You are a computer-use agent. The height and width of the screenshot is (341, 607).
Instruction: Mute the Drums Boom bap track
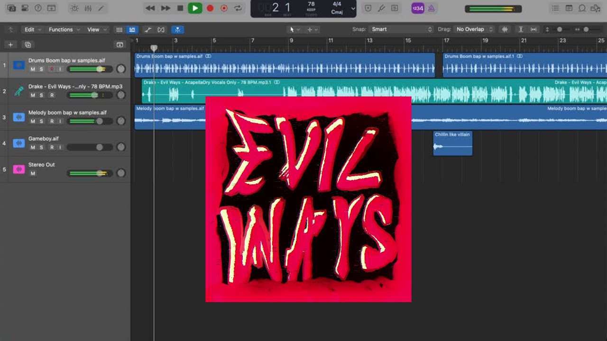click(x=33, y=69)
